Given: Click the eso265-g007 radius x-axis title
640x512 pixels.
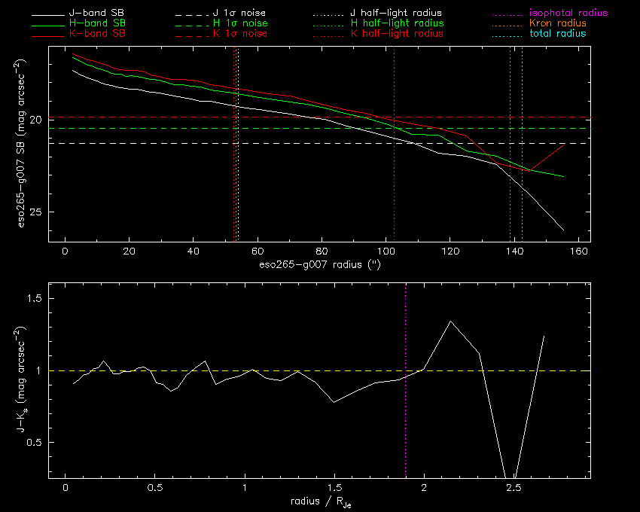Looking at the screenshot, I should click(x=319, y=265).
